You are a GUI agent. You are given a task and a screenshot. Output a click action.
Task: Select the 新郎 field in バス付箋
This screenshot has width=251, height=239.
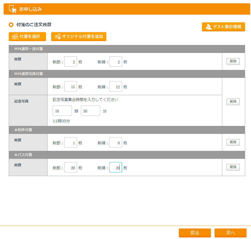(x=71, y=168)
